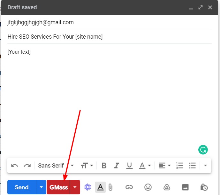Toggle underline formatting

[129, 166]
